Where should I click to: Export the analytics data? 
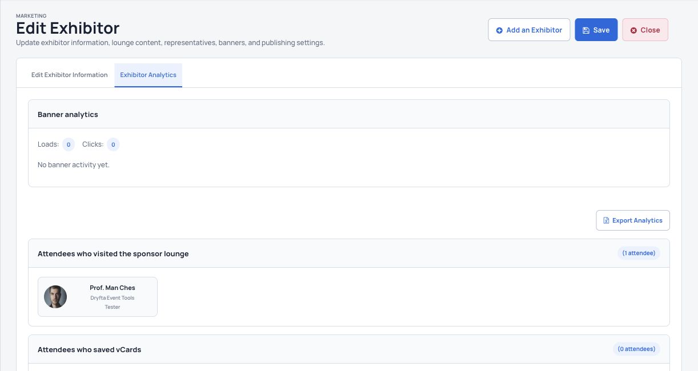click(x=633, y=220)
